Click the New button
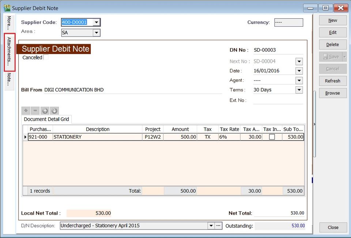The image size is (351, 238). pyautogui.click(x=332, y=20)
